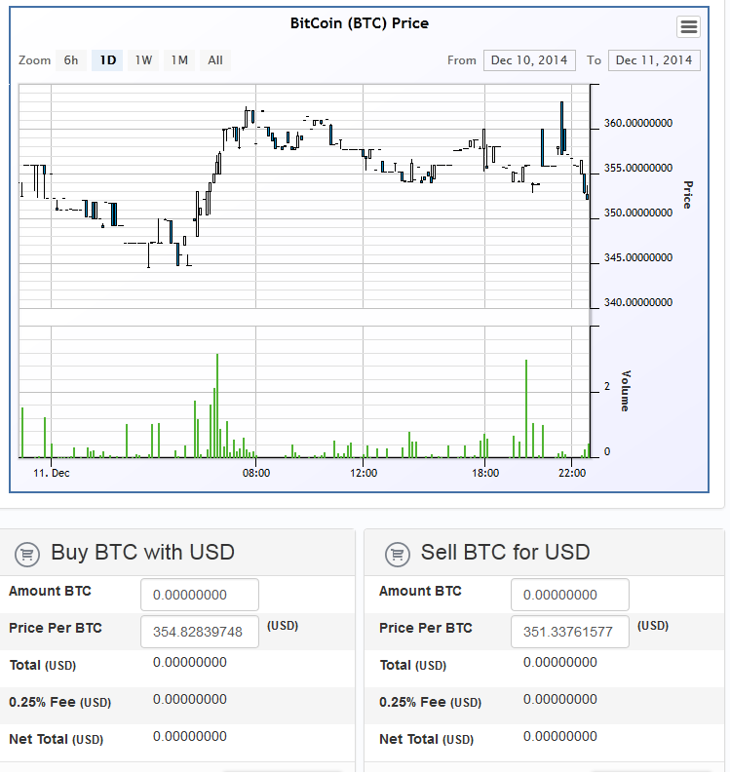730x774 pixels.
Task: Click the Volume axis title
Action: [626, 391]
